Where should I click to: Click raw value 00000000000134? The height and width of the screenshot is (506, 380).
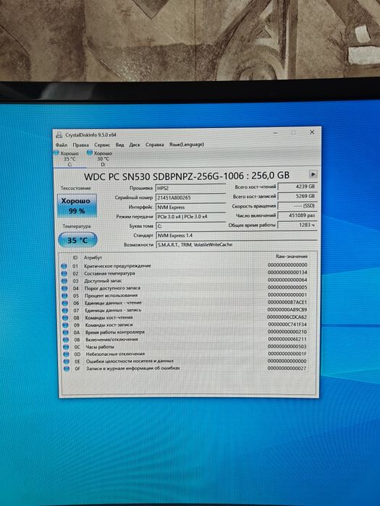click(x=287, y=273)
